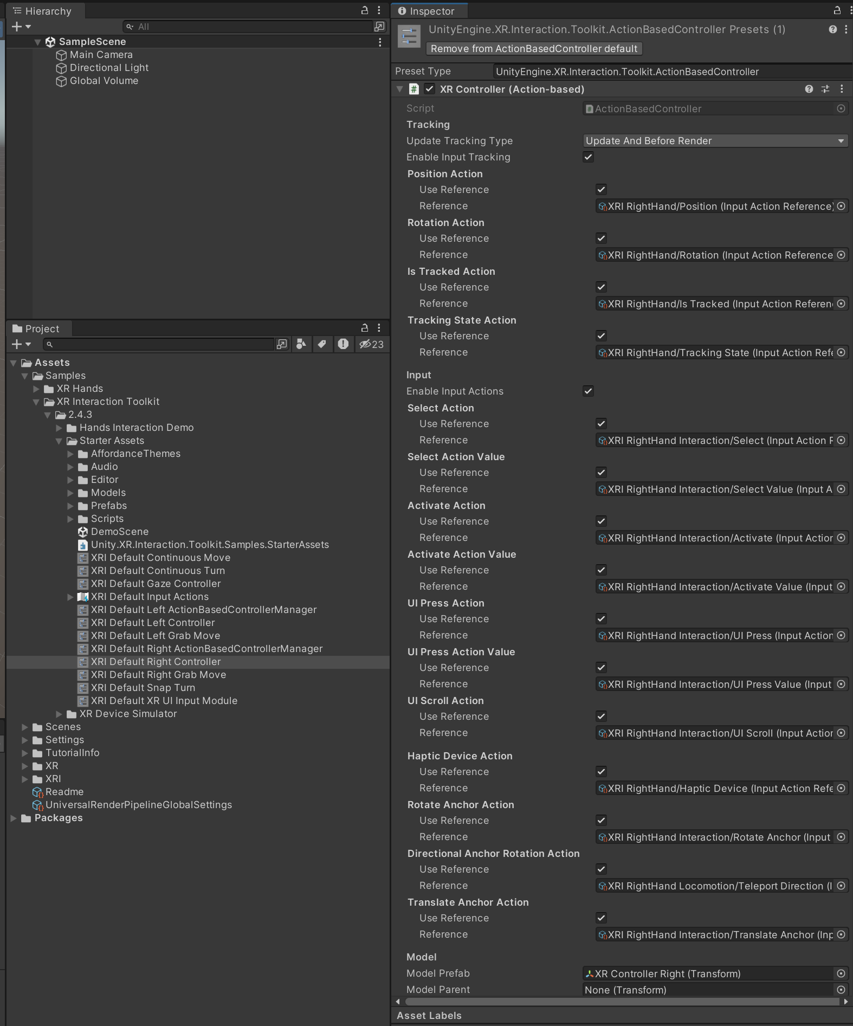Image resolution: width=853 pixels, height=1026 pixels.
Task: Toggle XR Controller component enabled checkbox
Action: (x=429, y=89)
